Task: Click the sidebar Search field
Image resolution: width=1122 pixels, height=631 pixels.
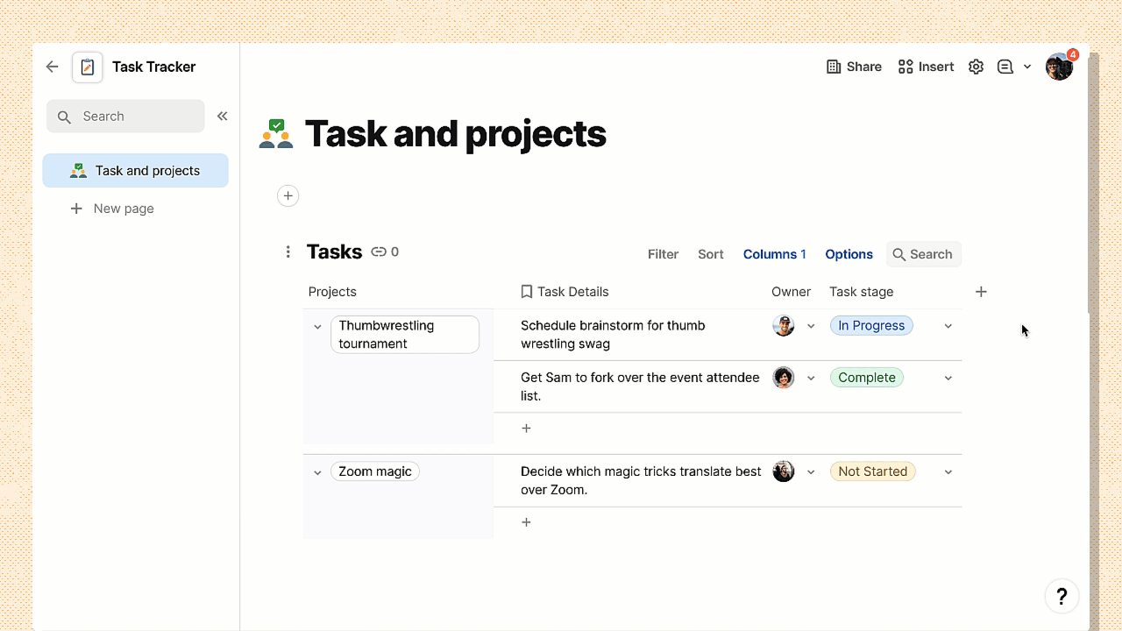Action: [x=125, y=116]
